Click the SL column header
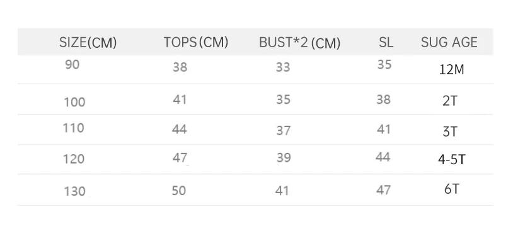Image resolution: width=513 pixels, height=246 pixels. (x=386, y=43)
